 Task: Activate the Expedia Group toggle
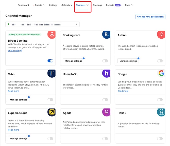pyautogui.click(x=50, y=139)
